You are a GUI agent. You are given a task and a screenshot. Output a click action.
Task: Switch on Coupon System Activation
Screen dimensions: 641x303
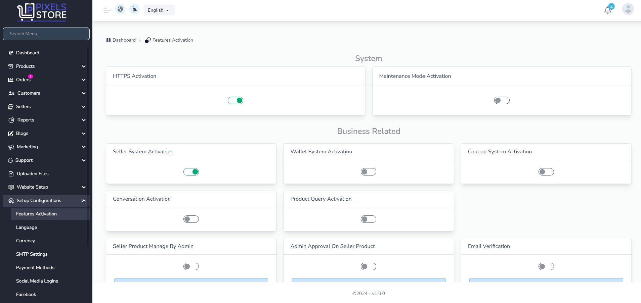[x=546, y=172]
